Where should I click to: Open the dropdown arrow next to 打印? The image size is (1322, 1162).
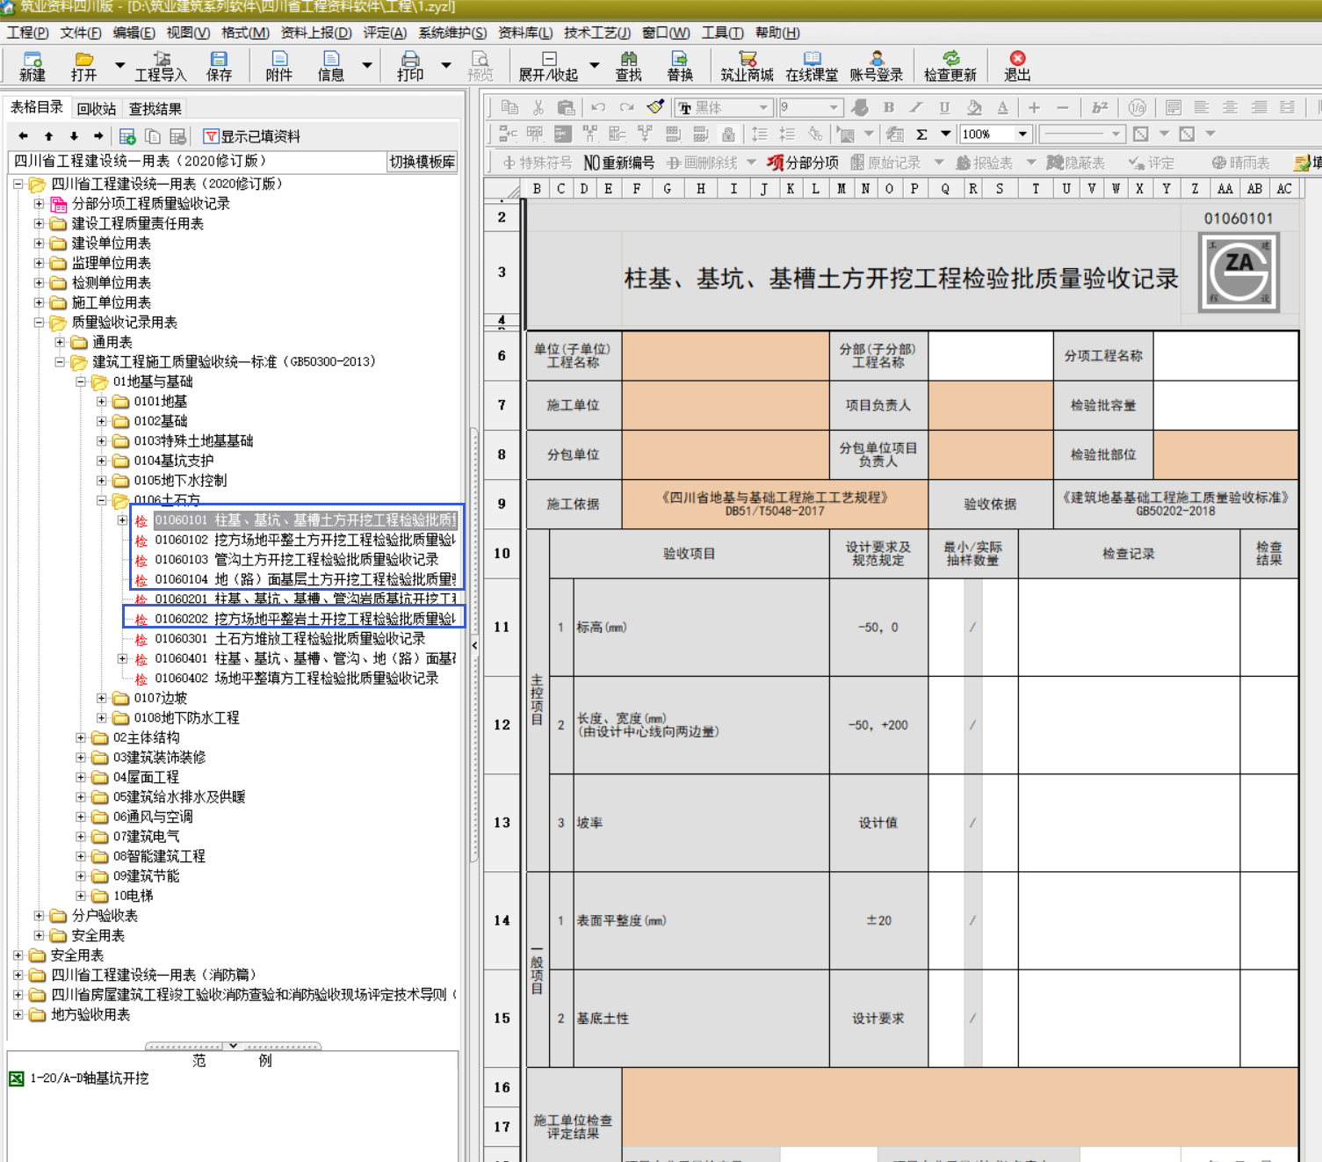(446, 65)
